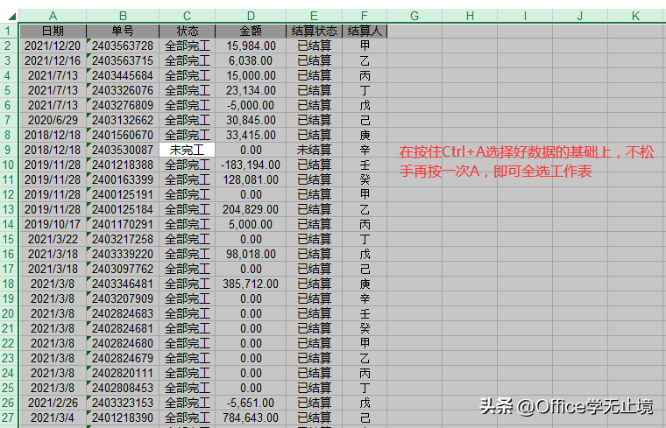Select cell with date 2021/12/20
Image resolution: width=666 pixels, height=428 pixels.
[53, 46]
